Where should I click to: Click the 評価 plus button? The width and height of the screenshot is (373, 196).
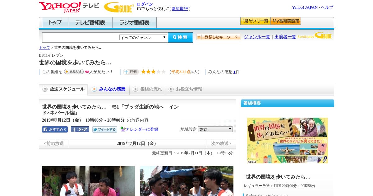131,72
